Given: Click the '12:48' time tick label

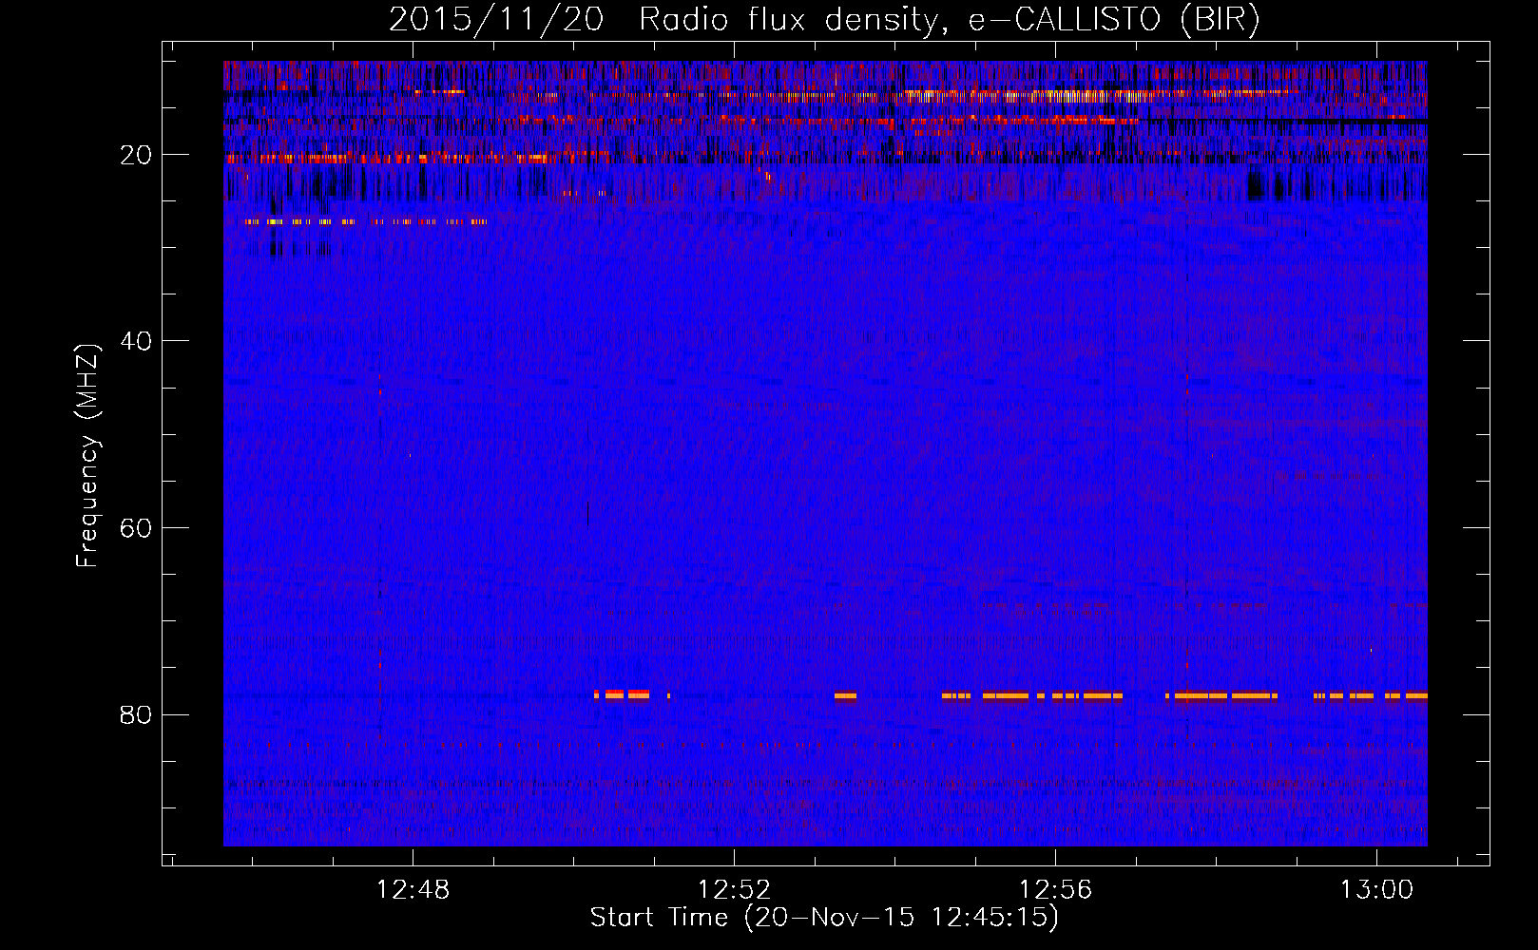Looking at the screenshot, I should pyautogui.click(x=413, y=890).
